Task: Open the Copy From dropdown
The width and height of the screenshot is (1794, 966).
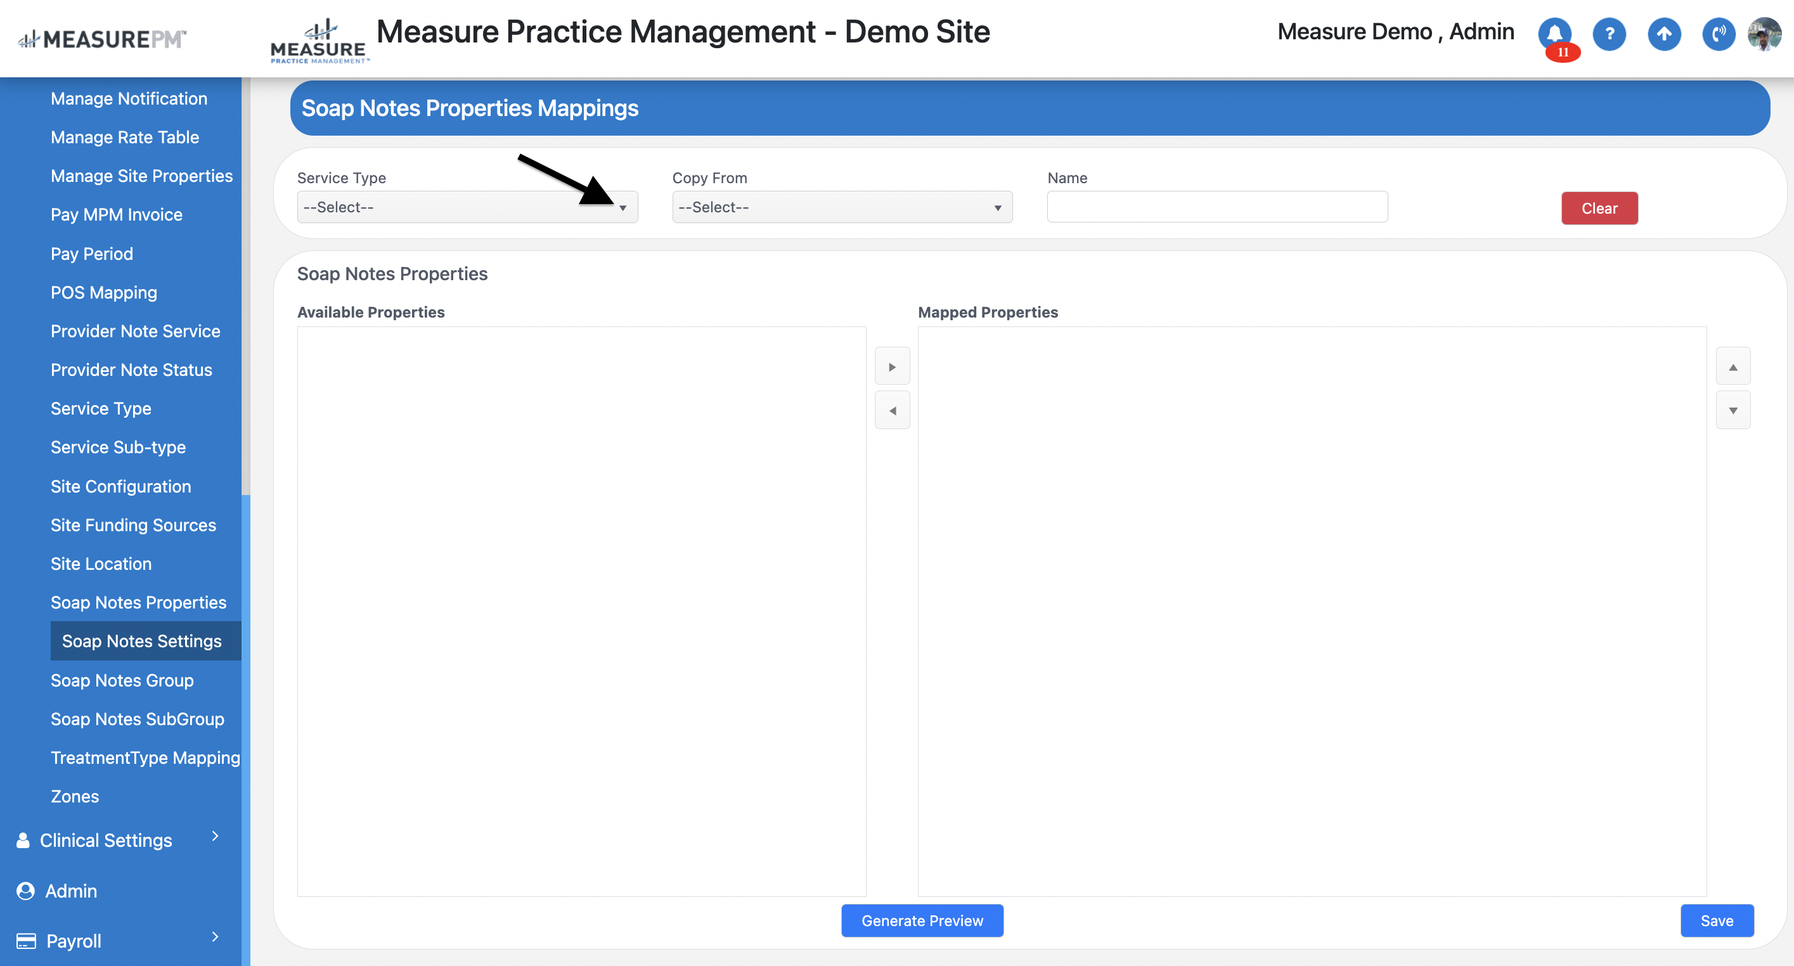Action: pyautogui.click(x=841, y=207)
